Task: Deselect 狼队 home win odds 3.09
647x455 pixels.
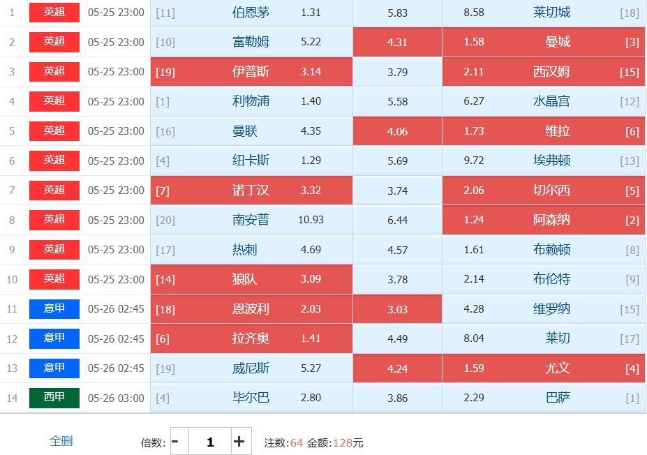Action: 252,279
